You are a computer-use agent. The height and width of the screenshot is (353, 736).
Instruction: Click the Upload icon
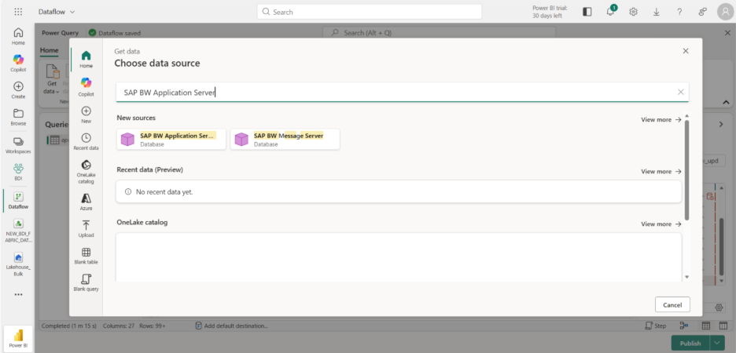pos(86,227)
